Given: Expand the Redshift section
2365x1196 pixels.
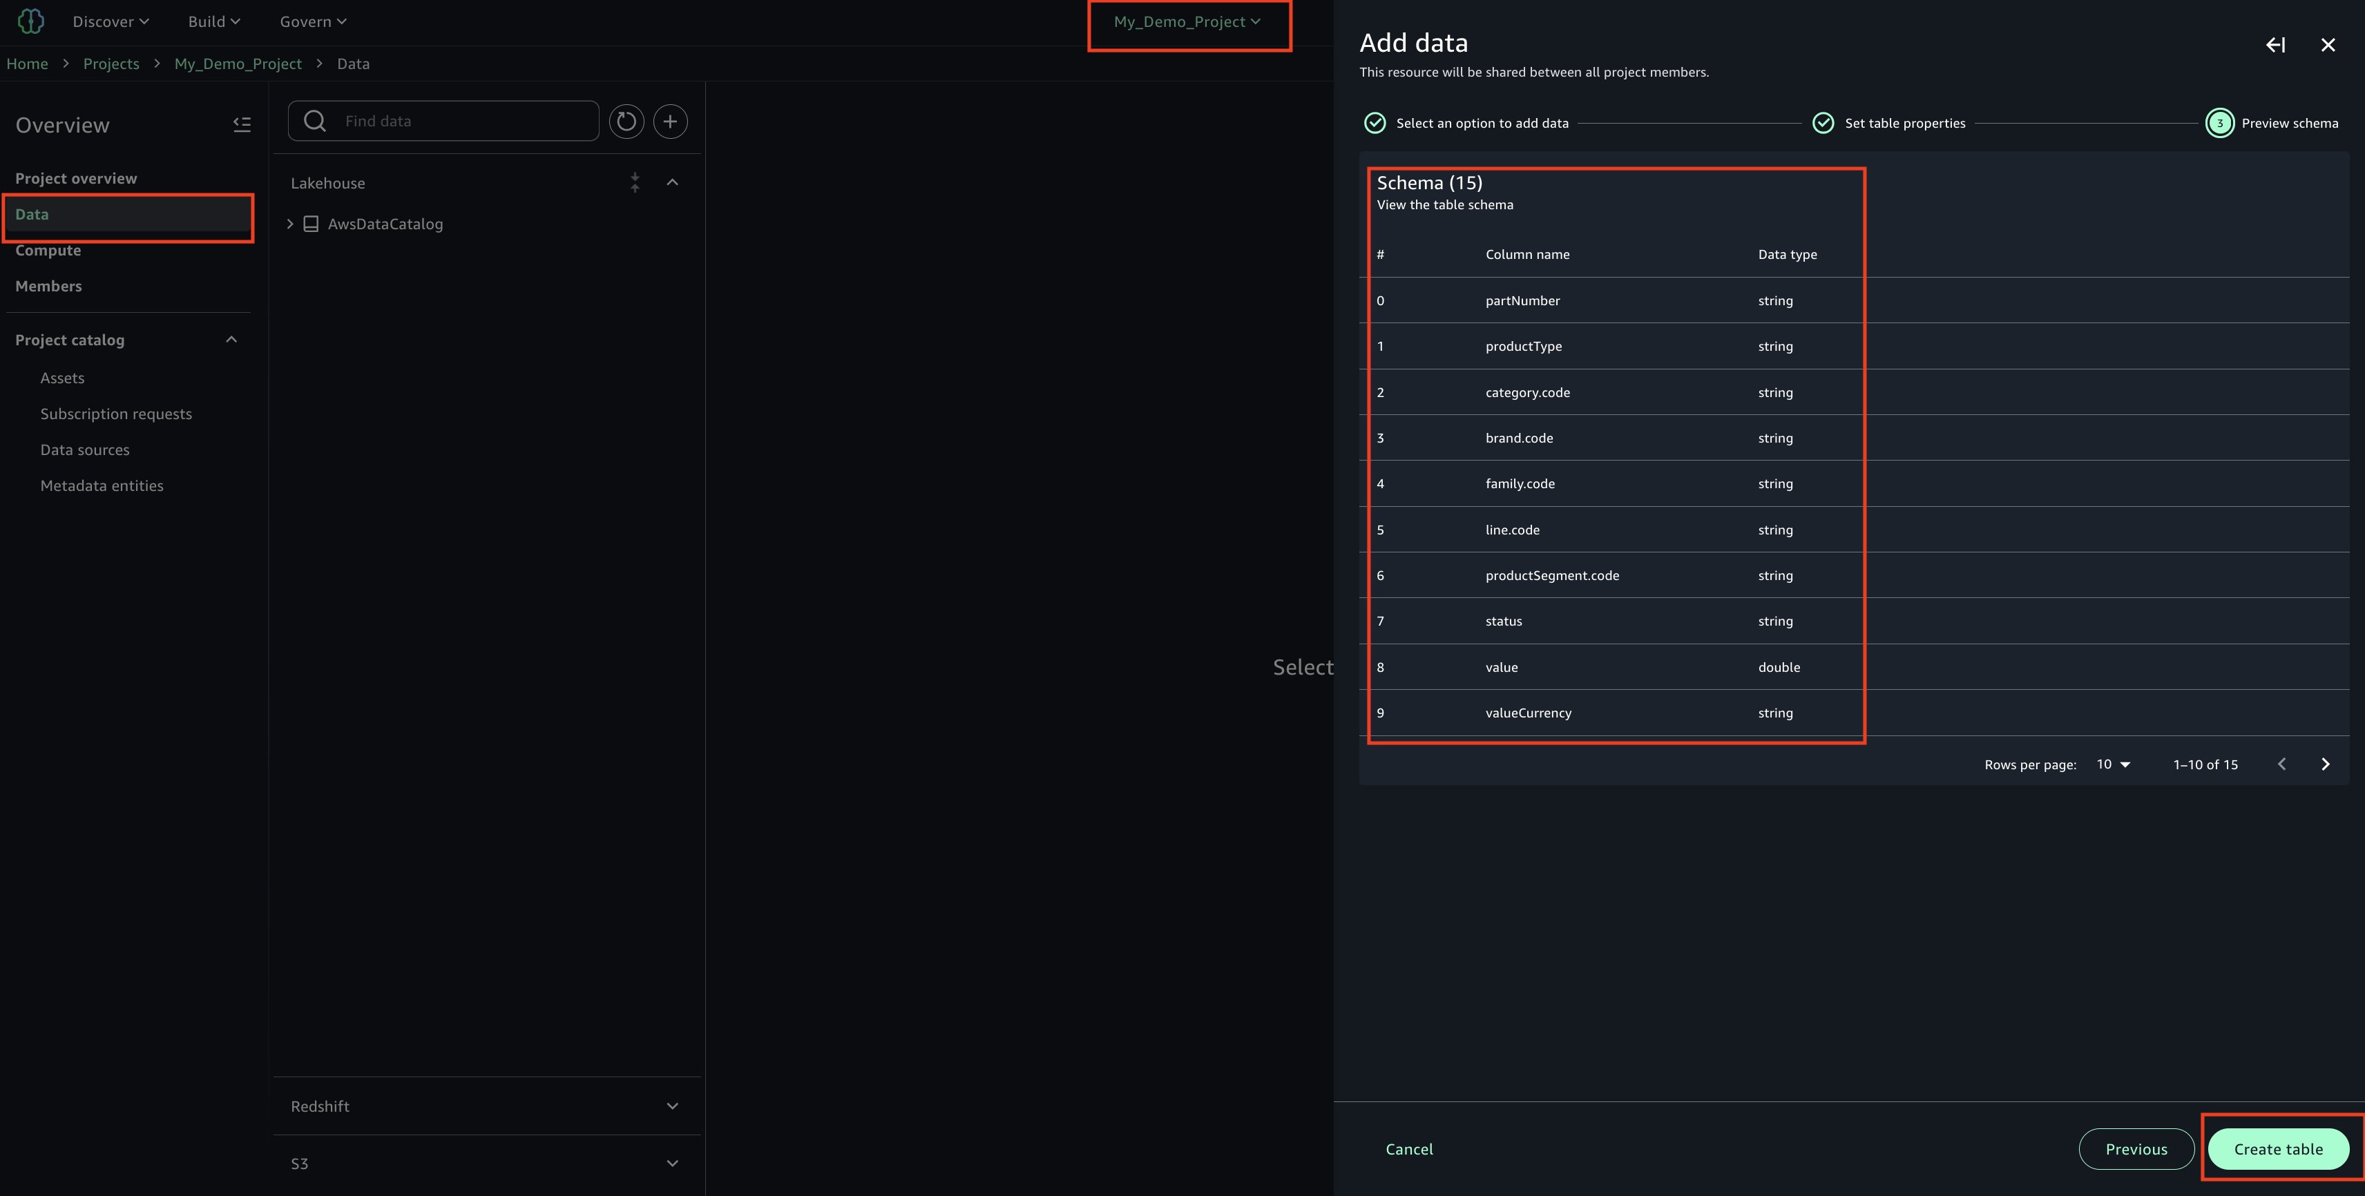Looking at the screenshot, I should click(x=672, y=1106).
